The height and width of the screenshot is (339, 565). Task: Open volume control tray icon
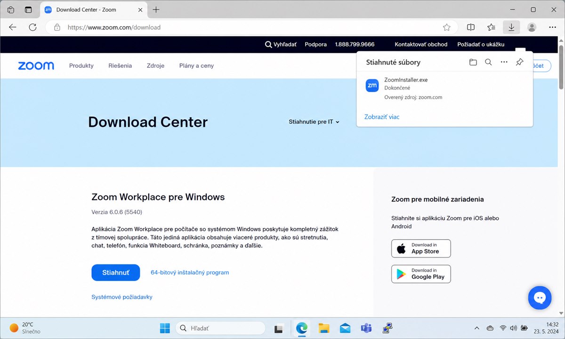pos(513,328)
